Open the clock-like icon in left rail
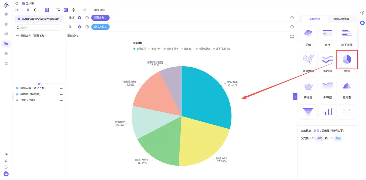Viewport: 366px width, 180px height. pos(6,54)
